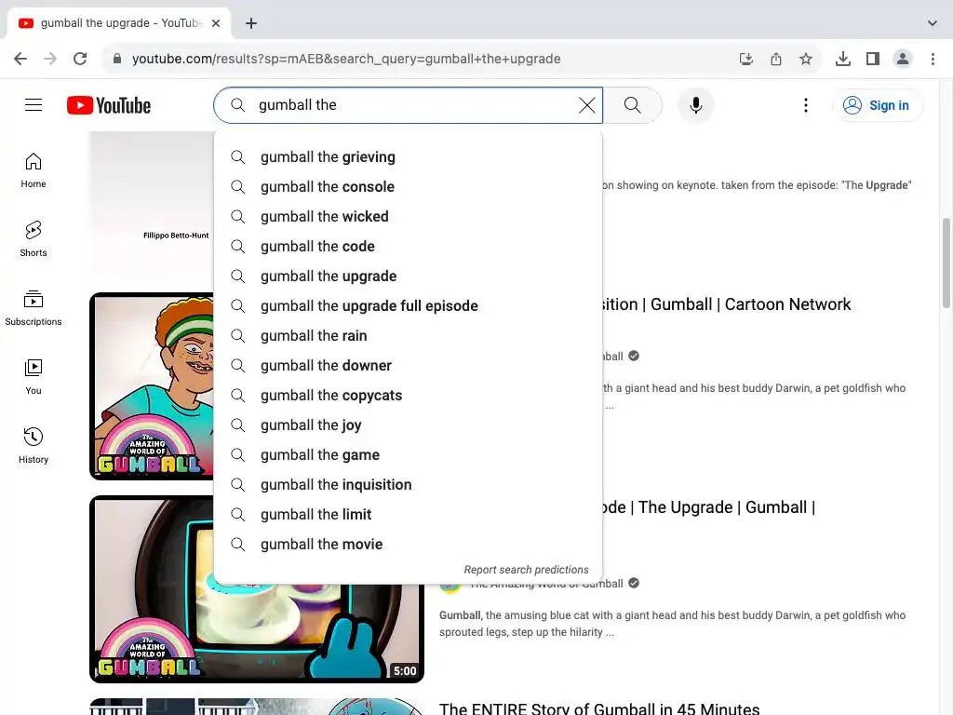Click the address bar URL
The image size is (953, 715).
pyautogui.click(x=346, y=59)
